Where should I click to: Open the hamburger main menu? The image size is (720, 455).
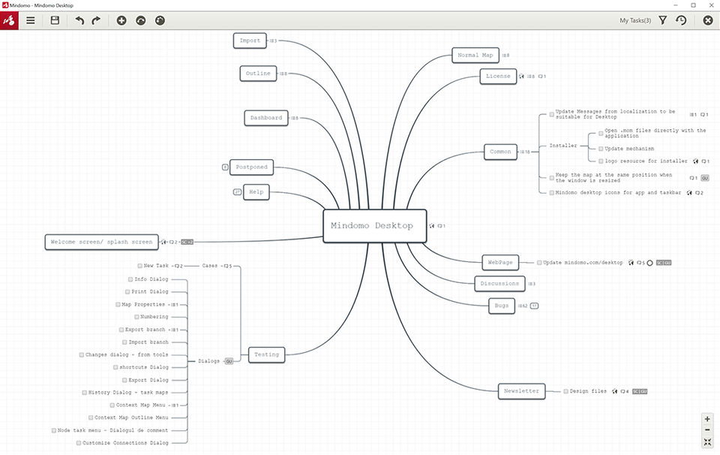tap(30, 20)
